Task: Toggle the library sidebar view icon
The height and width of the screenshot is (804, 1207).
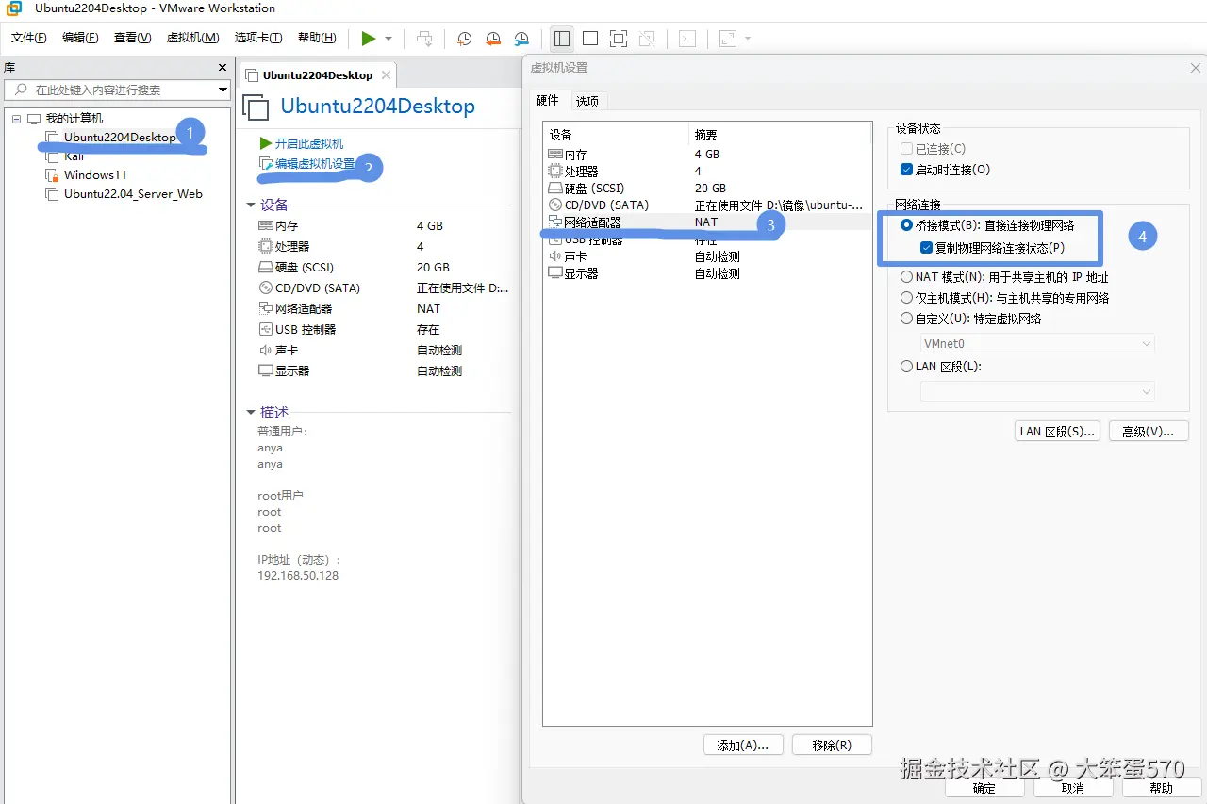Action: tap(562, 39)
